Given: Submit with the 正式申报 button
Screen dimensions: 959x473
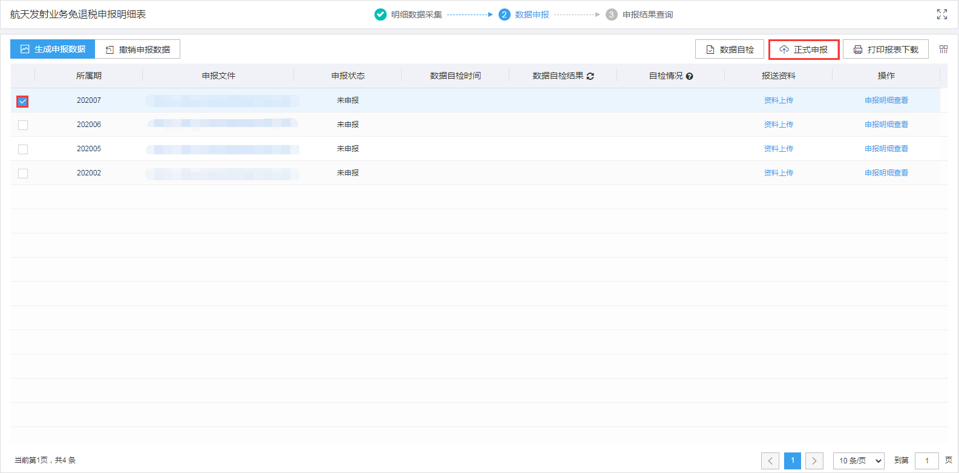Looking at the screenshot, I should pyautogui.click(x=804, y=50).
